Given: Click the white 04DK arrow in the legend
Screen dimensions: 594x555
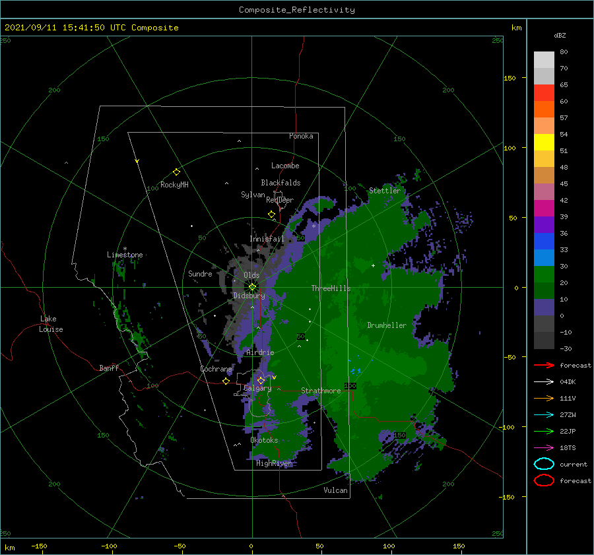Looking at the screenshot, I should click(544, 382).
